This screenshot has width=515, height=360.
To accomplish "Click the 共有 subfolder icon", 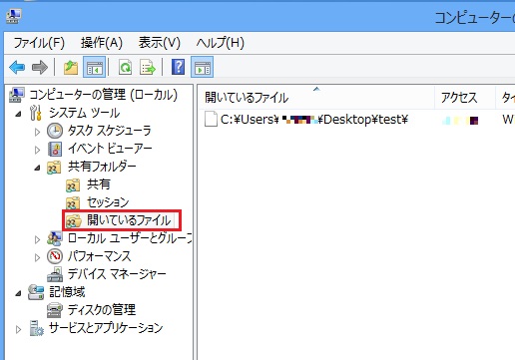I will click(x=73, y=184).
